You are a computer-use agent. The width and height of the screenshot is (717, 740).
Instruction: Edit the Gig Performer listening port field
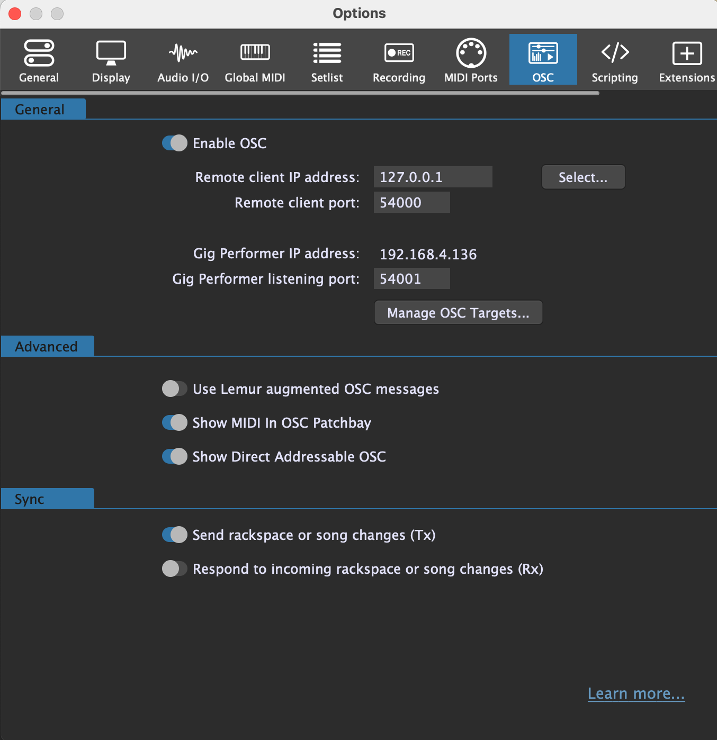pos(411,278)
